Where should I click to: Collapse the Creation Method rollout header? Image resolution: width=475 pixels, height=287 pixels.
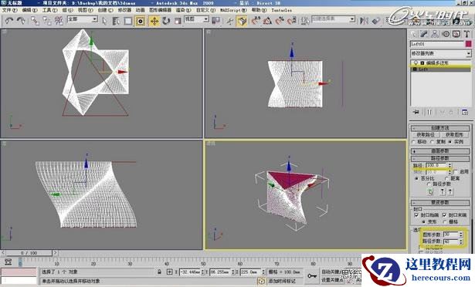[440, 128]
